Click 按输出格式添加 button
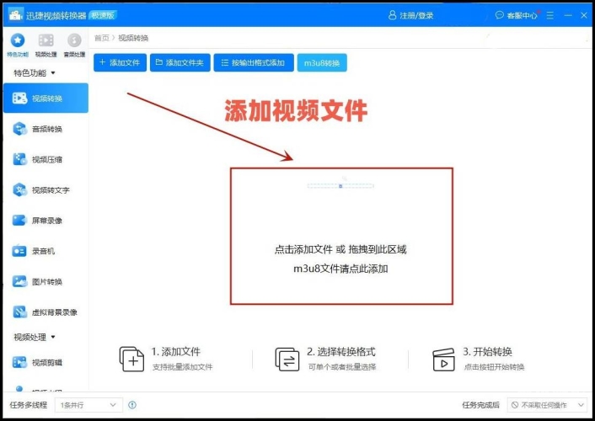Screen dimensions: 595x421 [254, 62]
